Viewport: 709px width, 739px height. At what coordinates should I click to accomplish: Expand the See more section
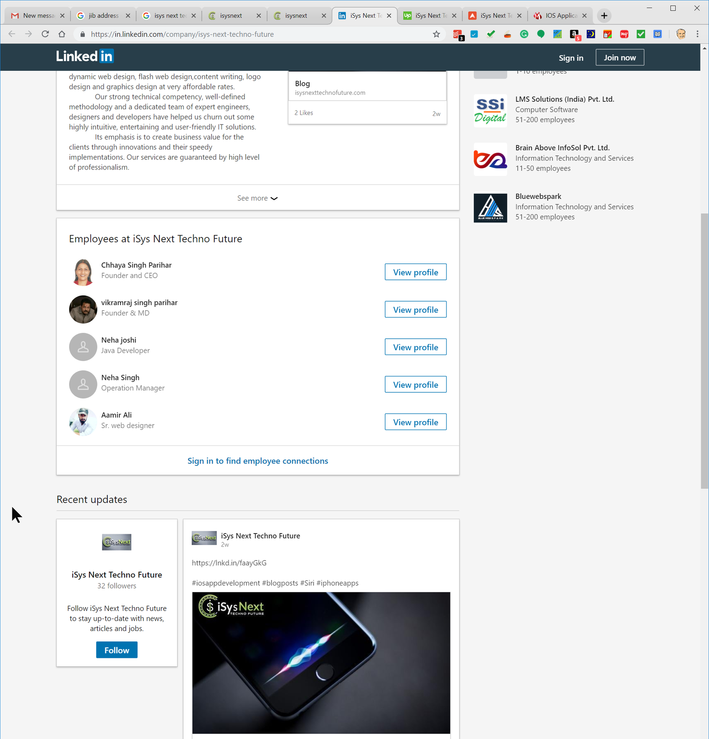257,198
